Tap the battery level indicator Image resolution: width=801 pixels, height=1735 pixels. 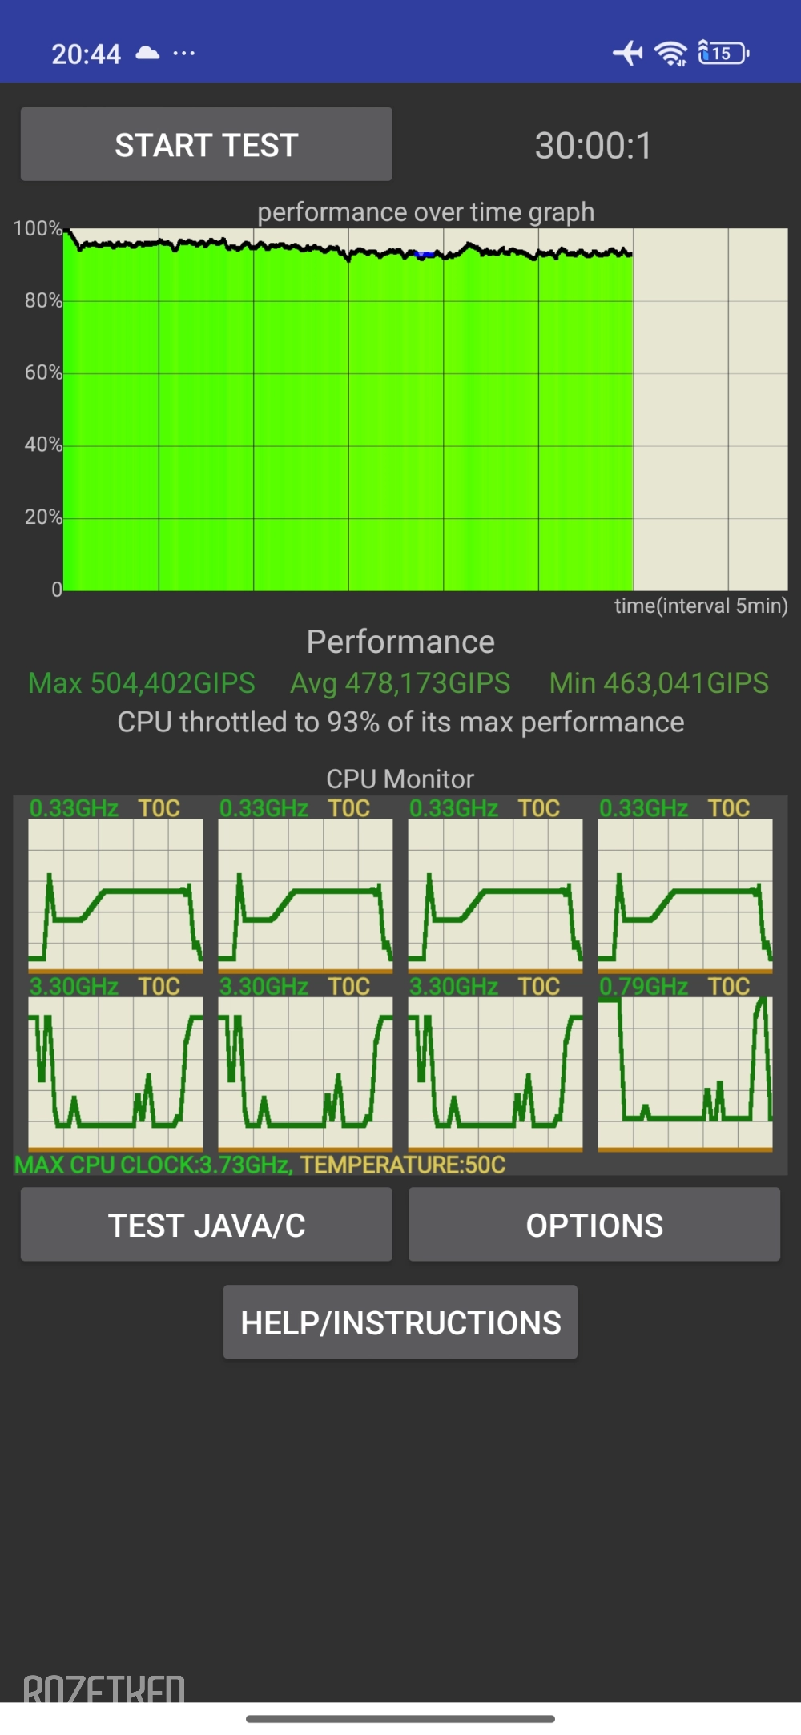coord(723,53)
